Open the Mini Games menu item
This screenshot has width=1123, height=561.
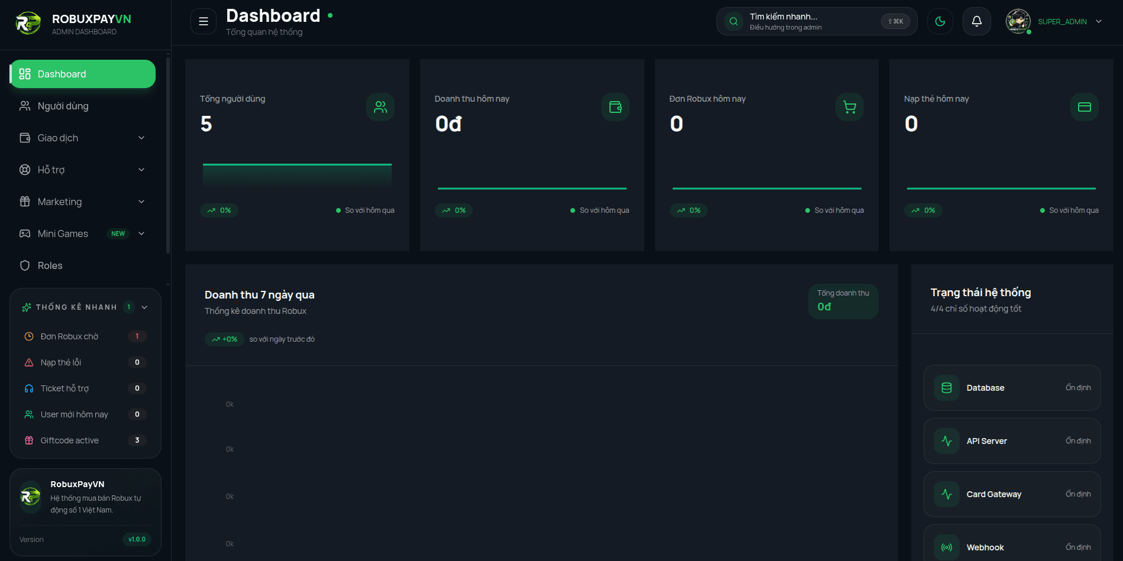83,234
